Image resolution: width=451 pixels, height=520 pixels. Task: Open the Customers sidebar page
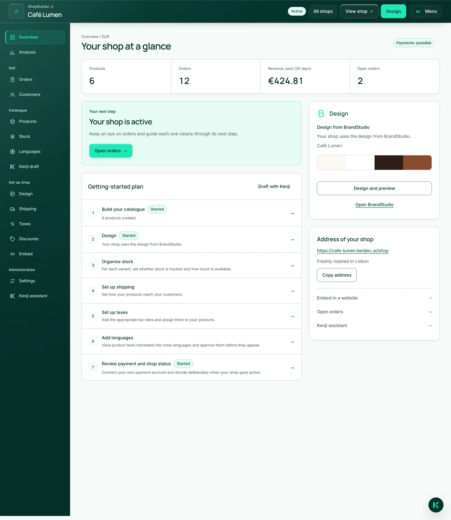[x=35, y=94]
